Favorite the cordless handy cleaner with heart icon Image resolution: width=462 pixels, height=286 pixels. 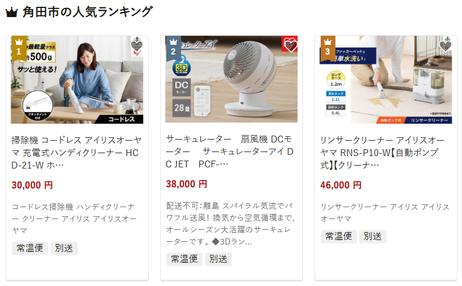[x=136, y=45]
